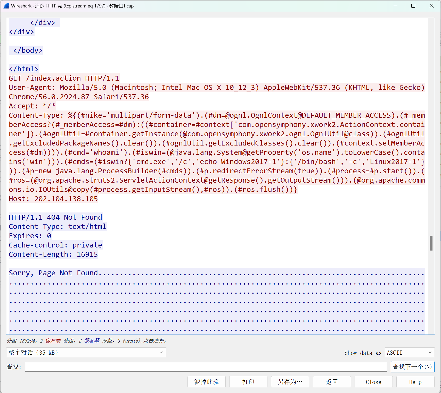This screenshot has width=441, height=393.
Task: Click the 'Host: 202.104.138.105' header line
Action: 53,199
